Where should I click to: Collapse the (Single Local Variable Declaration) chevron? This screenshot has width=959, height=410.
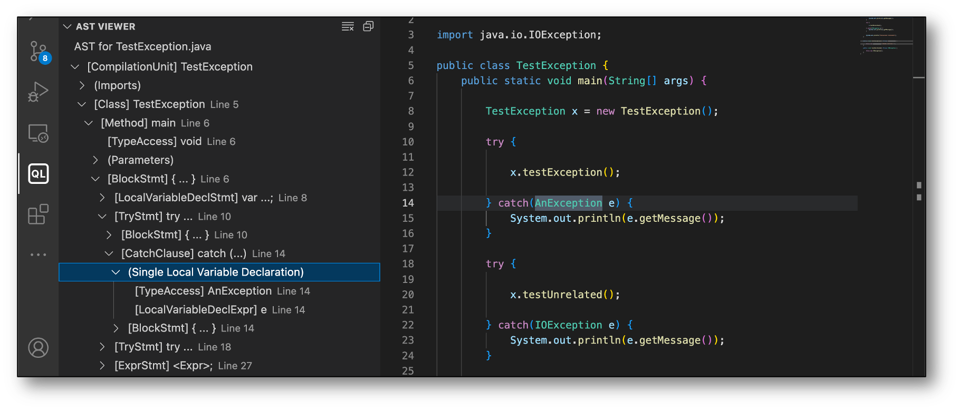point(116,272)
